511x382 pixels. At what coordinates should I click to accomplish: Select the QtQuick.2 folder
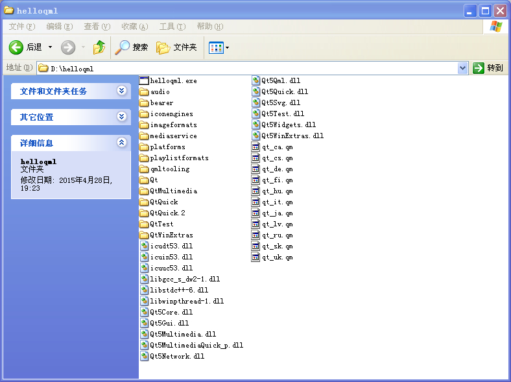point(162,213)
